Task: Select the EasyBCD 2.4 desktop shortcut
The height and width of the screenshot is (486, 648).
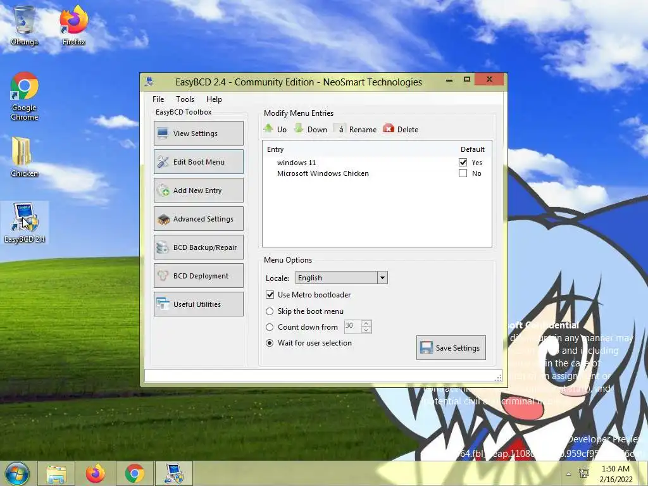Action: tap(25, 222)
